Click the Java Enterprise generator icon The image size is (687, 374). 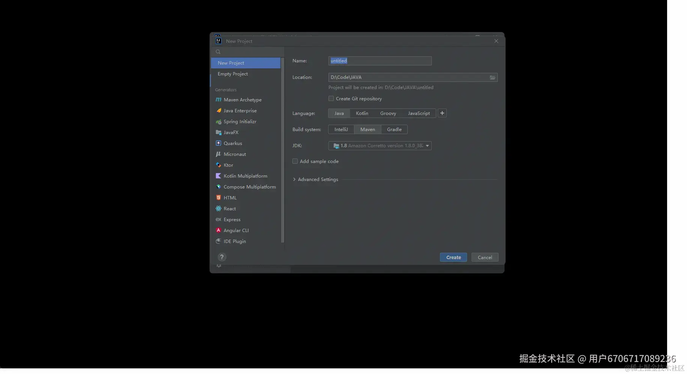[x=218, y=110]
